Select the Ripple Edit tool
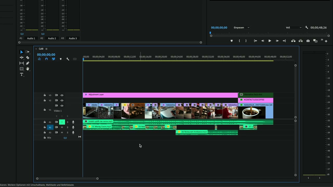The image size is (333, 187). click(22, 58)
